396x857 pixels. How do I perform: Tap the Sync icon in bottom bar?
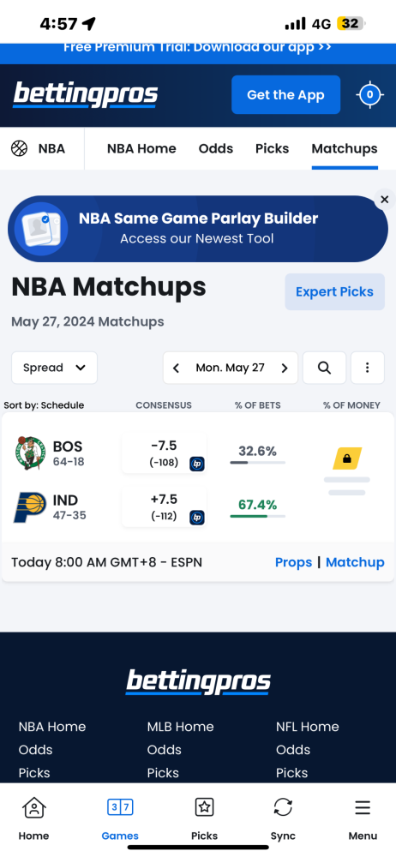(x=283, y=806)
